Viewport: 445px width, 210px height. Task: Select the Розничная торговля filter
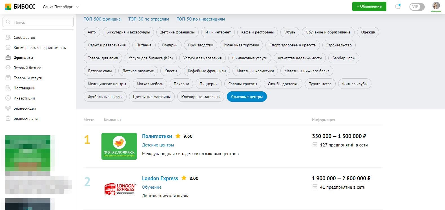click(x=241, y=45)
